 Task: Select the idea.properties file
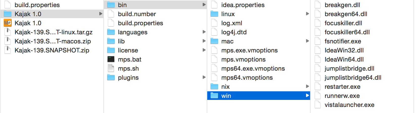click(243, 5)
